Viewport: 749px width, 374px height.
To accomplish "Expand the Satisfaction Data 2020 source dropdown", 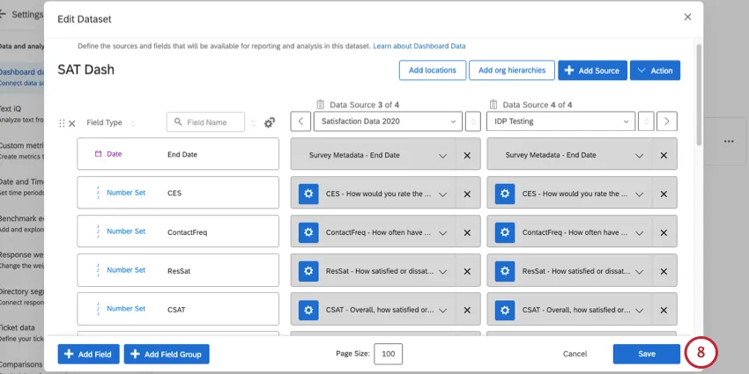I will [388, 121].
